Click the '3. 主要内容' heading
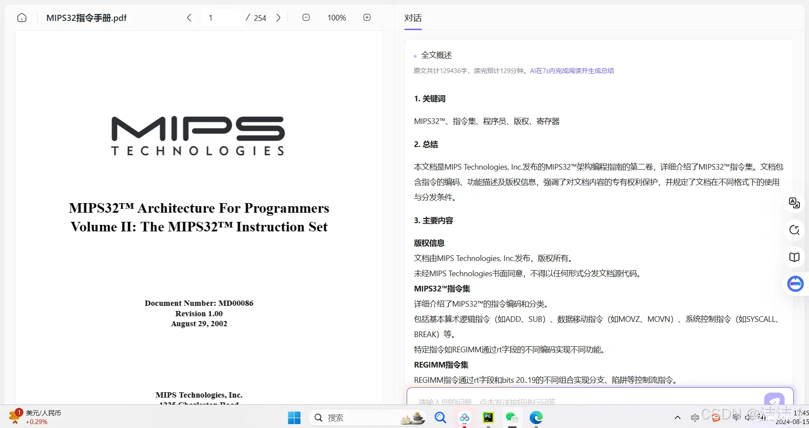Image resolution: width=809 pixels, height=428 pixels. [433, 221]
